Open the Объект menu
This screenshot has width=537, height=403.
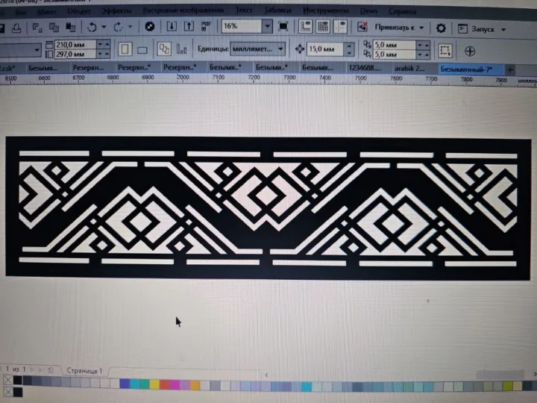[x=79, y=12]
